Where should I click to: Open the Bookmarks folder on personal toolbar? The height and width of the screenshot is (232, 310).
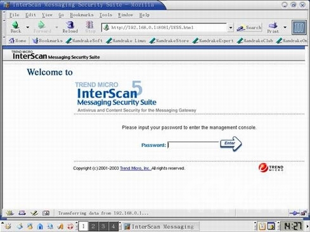(48, 41)
